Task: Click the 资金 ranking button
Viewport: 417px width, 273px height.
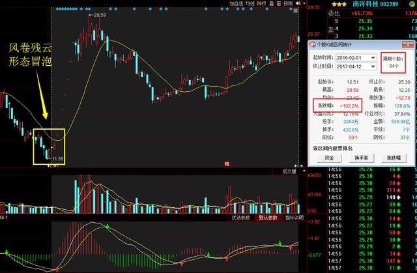Action: 329,158
